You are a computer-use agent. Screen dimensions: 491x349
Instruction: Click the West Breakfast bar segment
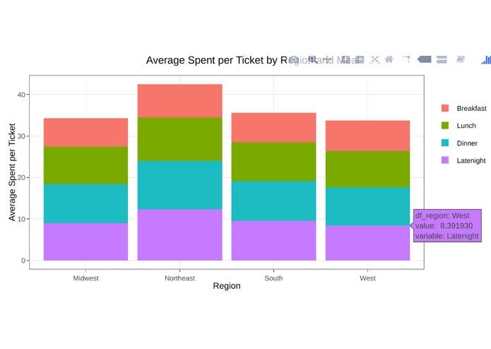(367, 136)
